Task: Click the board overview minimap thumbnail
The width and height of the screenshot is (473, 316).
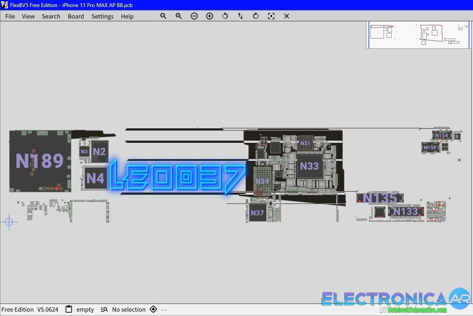Action: coord(418,35)
